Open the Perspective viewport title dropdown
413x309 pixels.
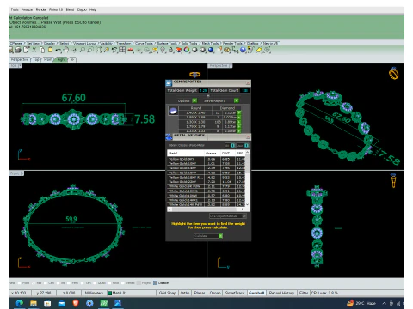coord(231,65)
